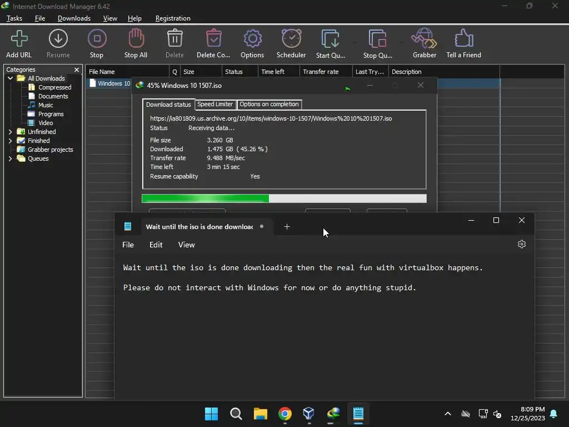569x427 pixels.
Task: Open taskbar Search
Action: [x=236, y=414]
